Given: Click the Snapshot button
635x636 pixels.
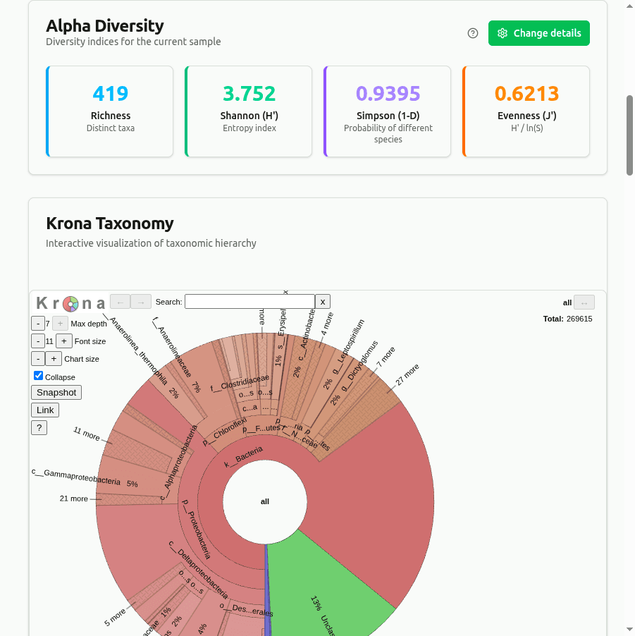Looking at the screenshot, I should (56, 393).
